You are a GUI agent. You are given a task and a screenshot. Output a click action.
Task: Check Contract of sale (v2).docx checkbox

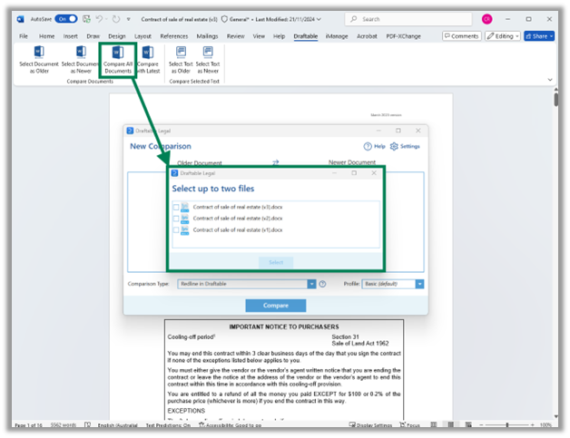176,219
